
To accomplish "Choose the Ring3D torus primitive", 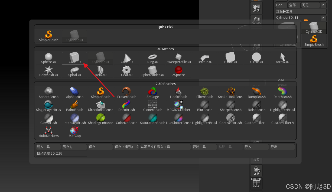I will click(x=152, y=58).
